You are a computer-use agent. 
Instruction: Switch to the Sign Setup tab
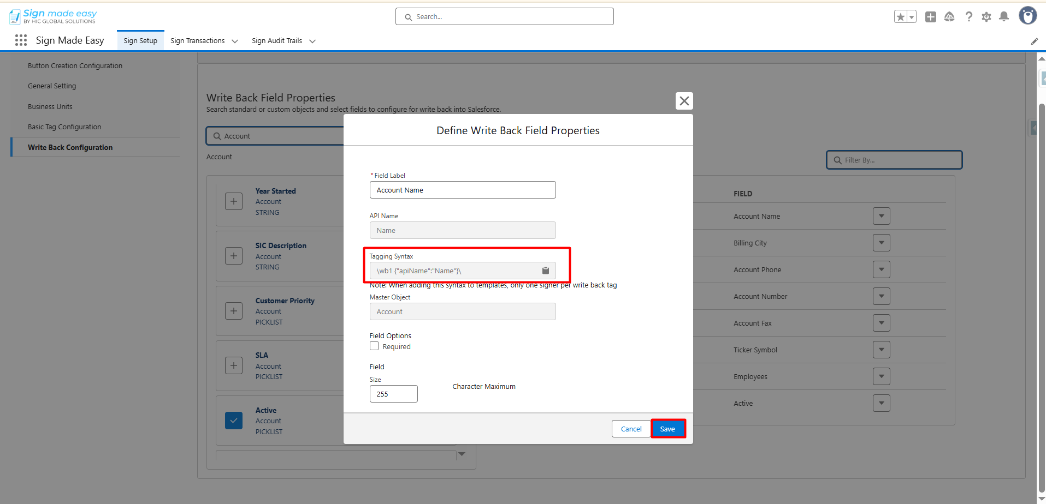[x=140, y=41]
